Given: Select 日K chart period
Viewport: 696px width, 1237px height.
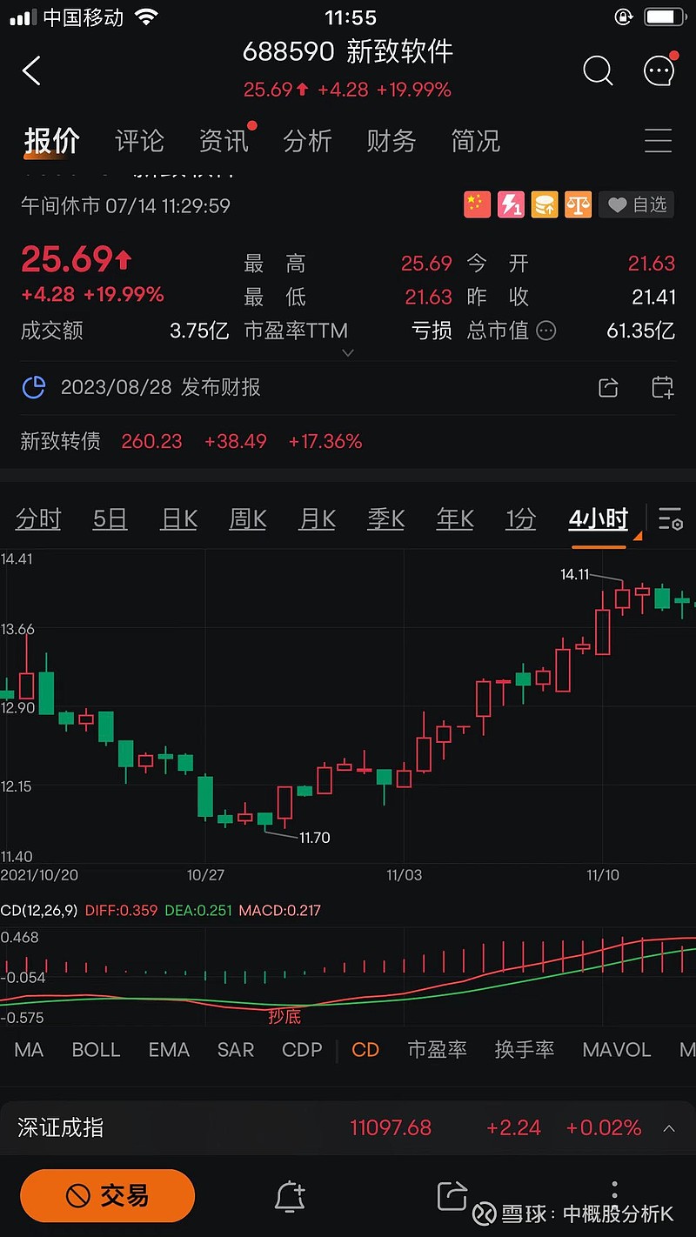Looking at the screenshot, I should (x=179, y=519).
